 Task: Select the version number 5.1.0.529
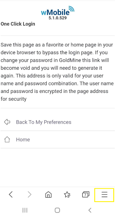click(x=57, y=18)
